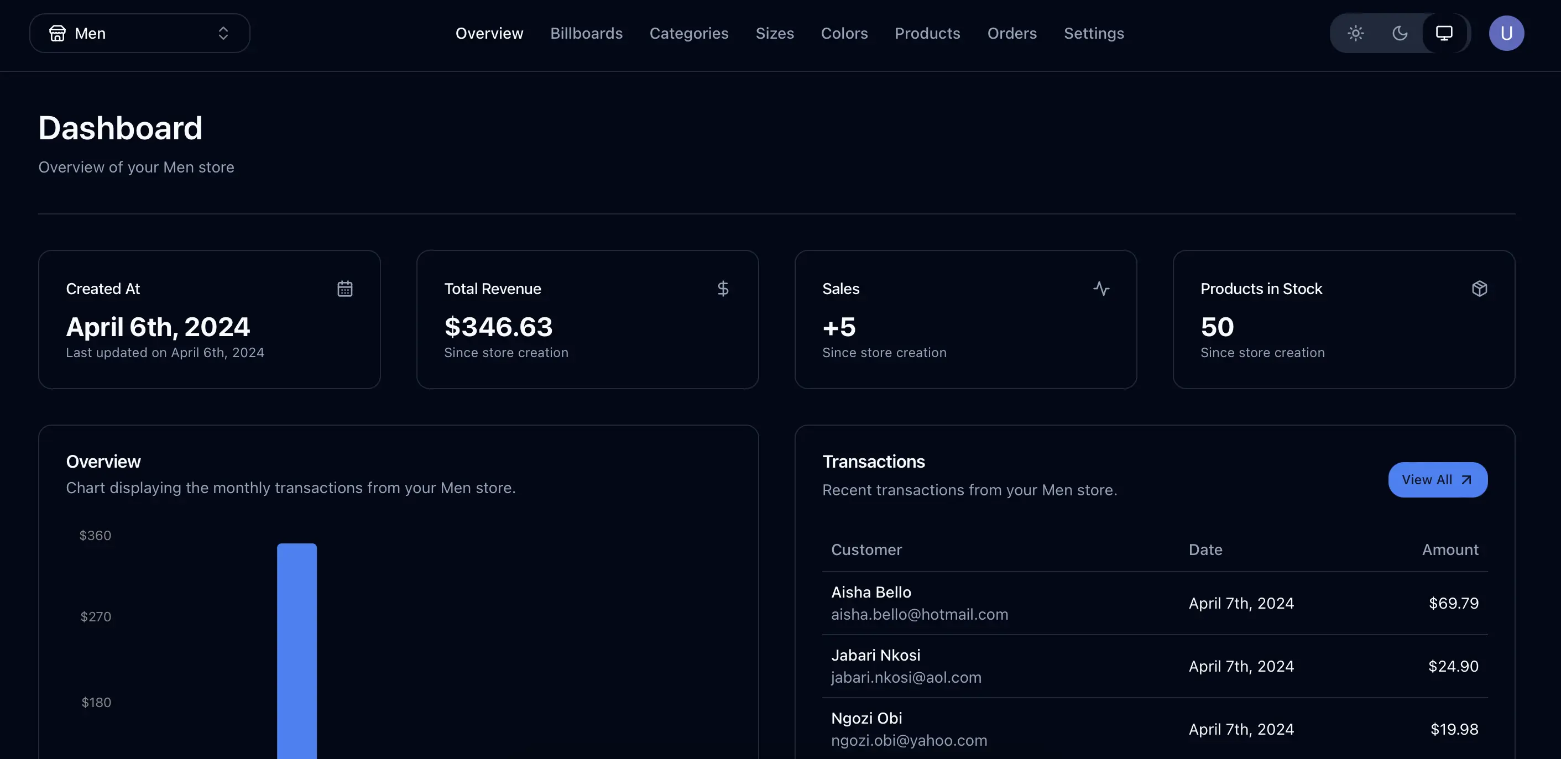Click the Amount column header
The height and width of the screenshot is (759, 1561).
point(1450,549)
